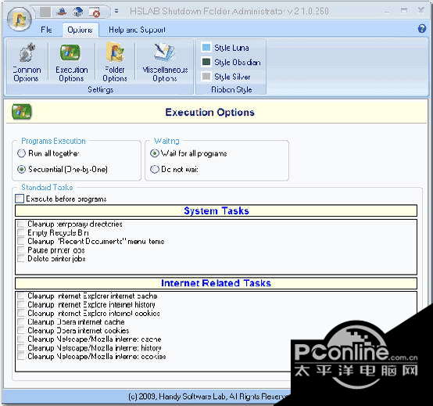Maximize the Shutdown Folder Administrator window
The image size is (433, 406).
pyautogui.click(x=404, y=10)
